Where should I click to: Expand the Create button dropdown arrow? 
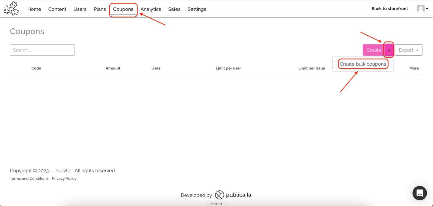(x=389, y=50)
